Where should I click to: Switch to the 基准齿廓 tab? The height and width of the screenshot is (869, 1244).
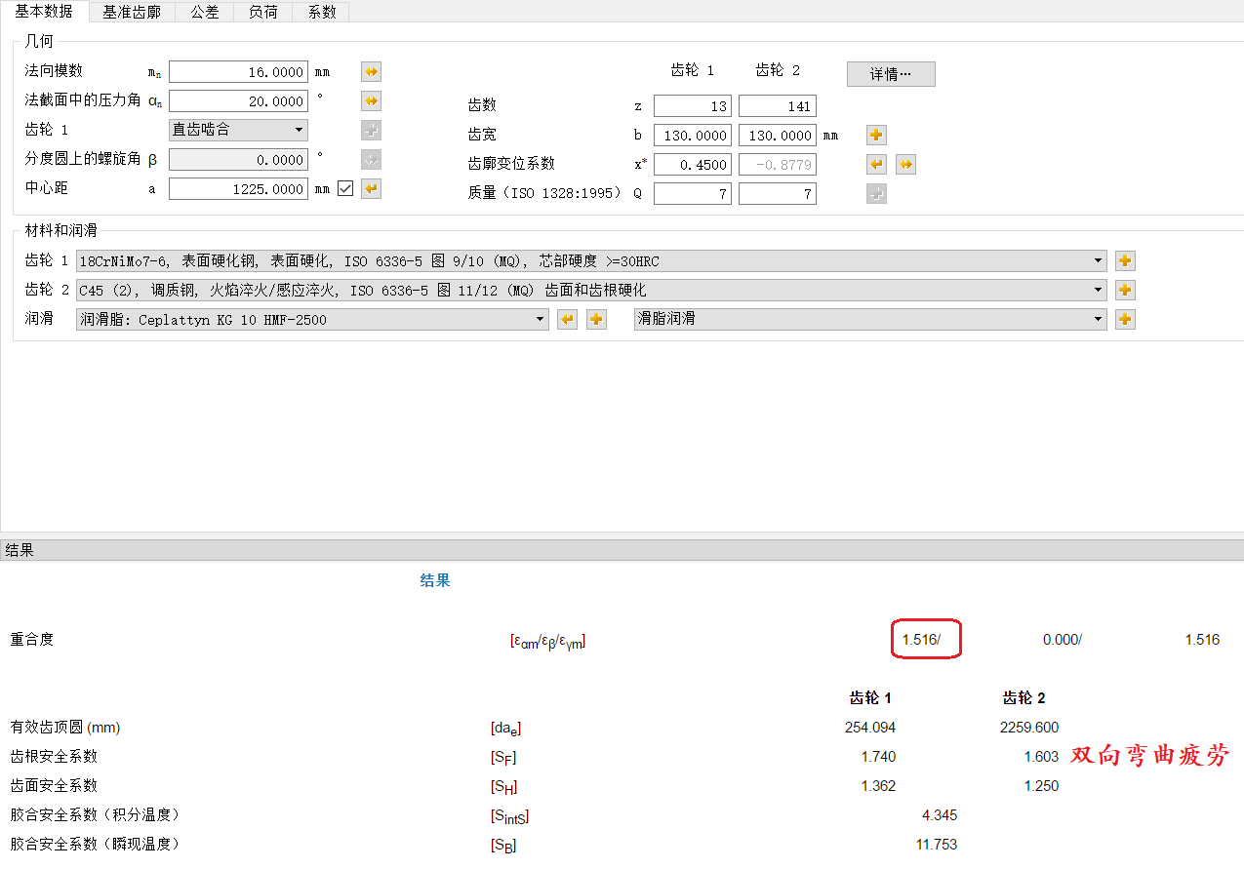coord(132,12)
